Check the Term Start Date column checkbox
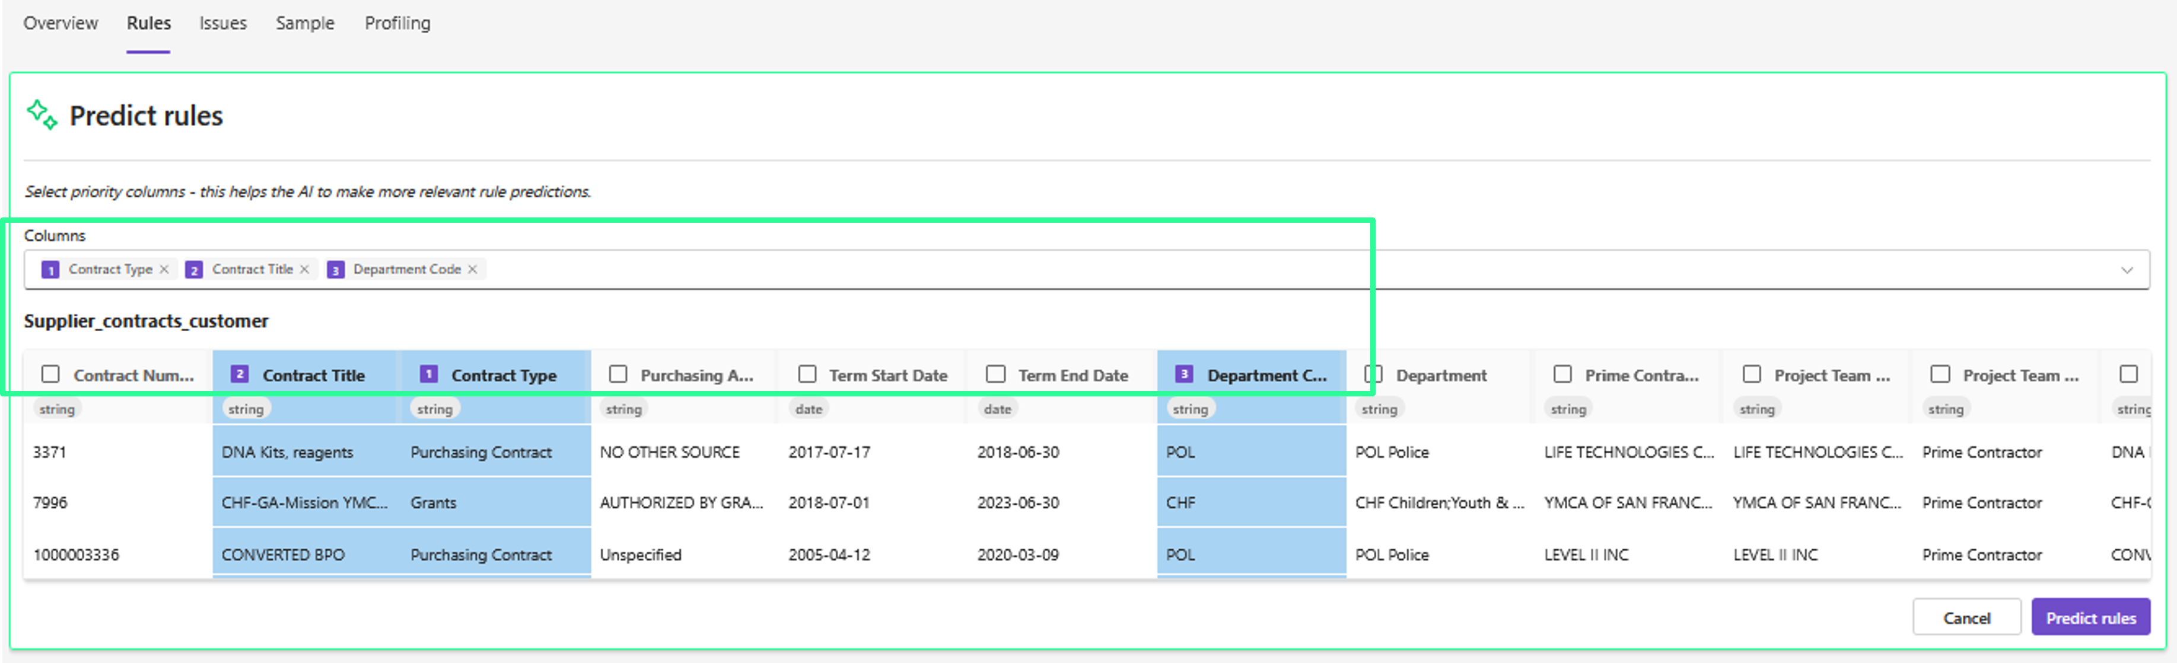The image size is (2177, 663). pyautogui.click(x=807, y=374)
